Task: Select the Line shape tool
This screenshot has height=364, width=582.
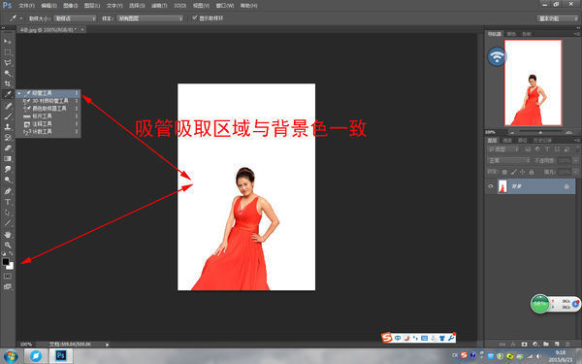Action: click(x=8, y=223)
